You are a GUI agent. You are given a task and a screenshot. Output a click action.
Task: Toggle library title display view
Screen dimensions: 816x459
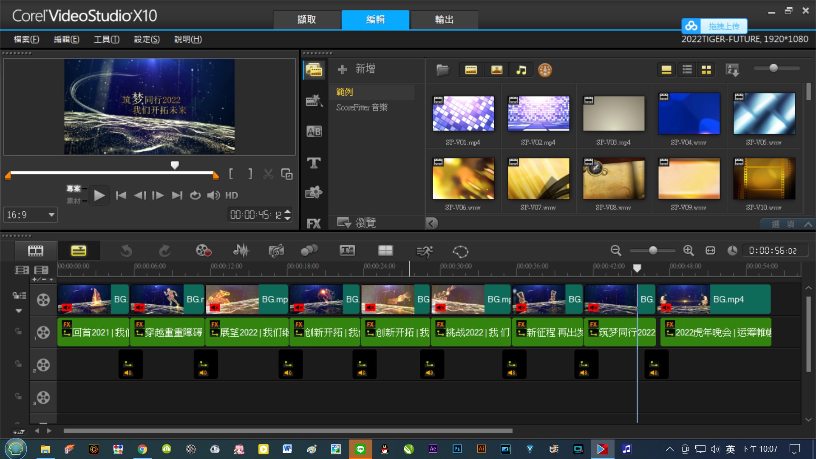(666, 70)
